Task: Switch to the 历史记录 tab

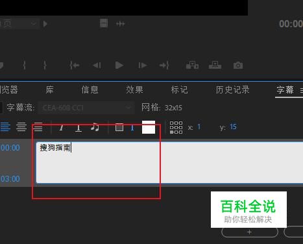Action: [x=232, y=90]
